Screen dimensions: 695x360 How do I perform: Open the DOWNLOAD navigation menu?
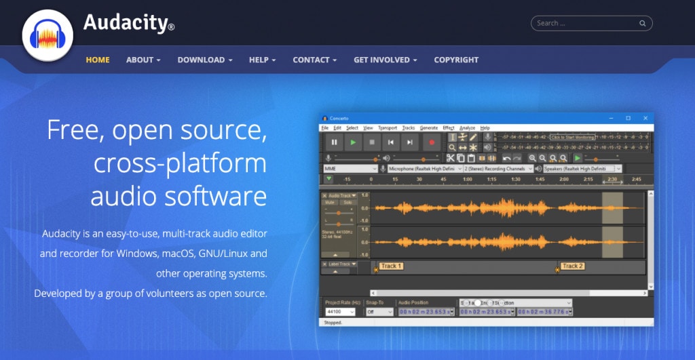[204, 60]
